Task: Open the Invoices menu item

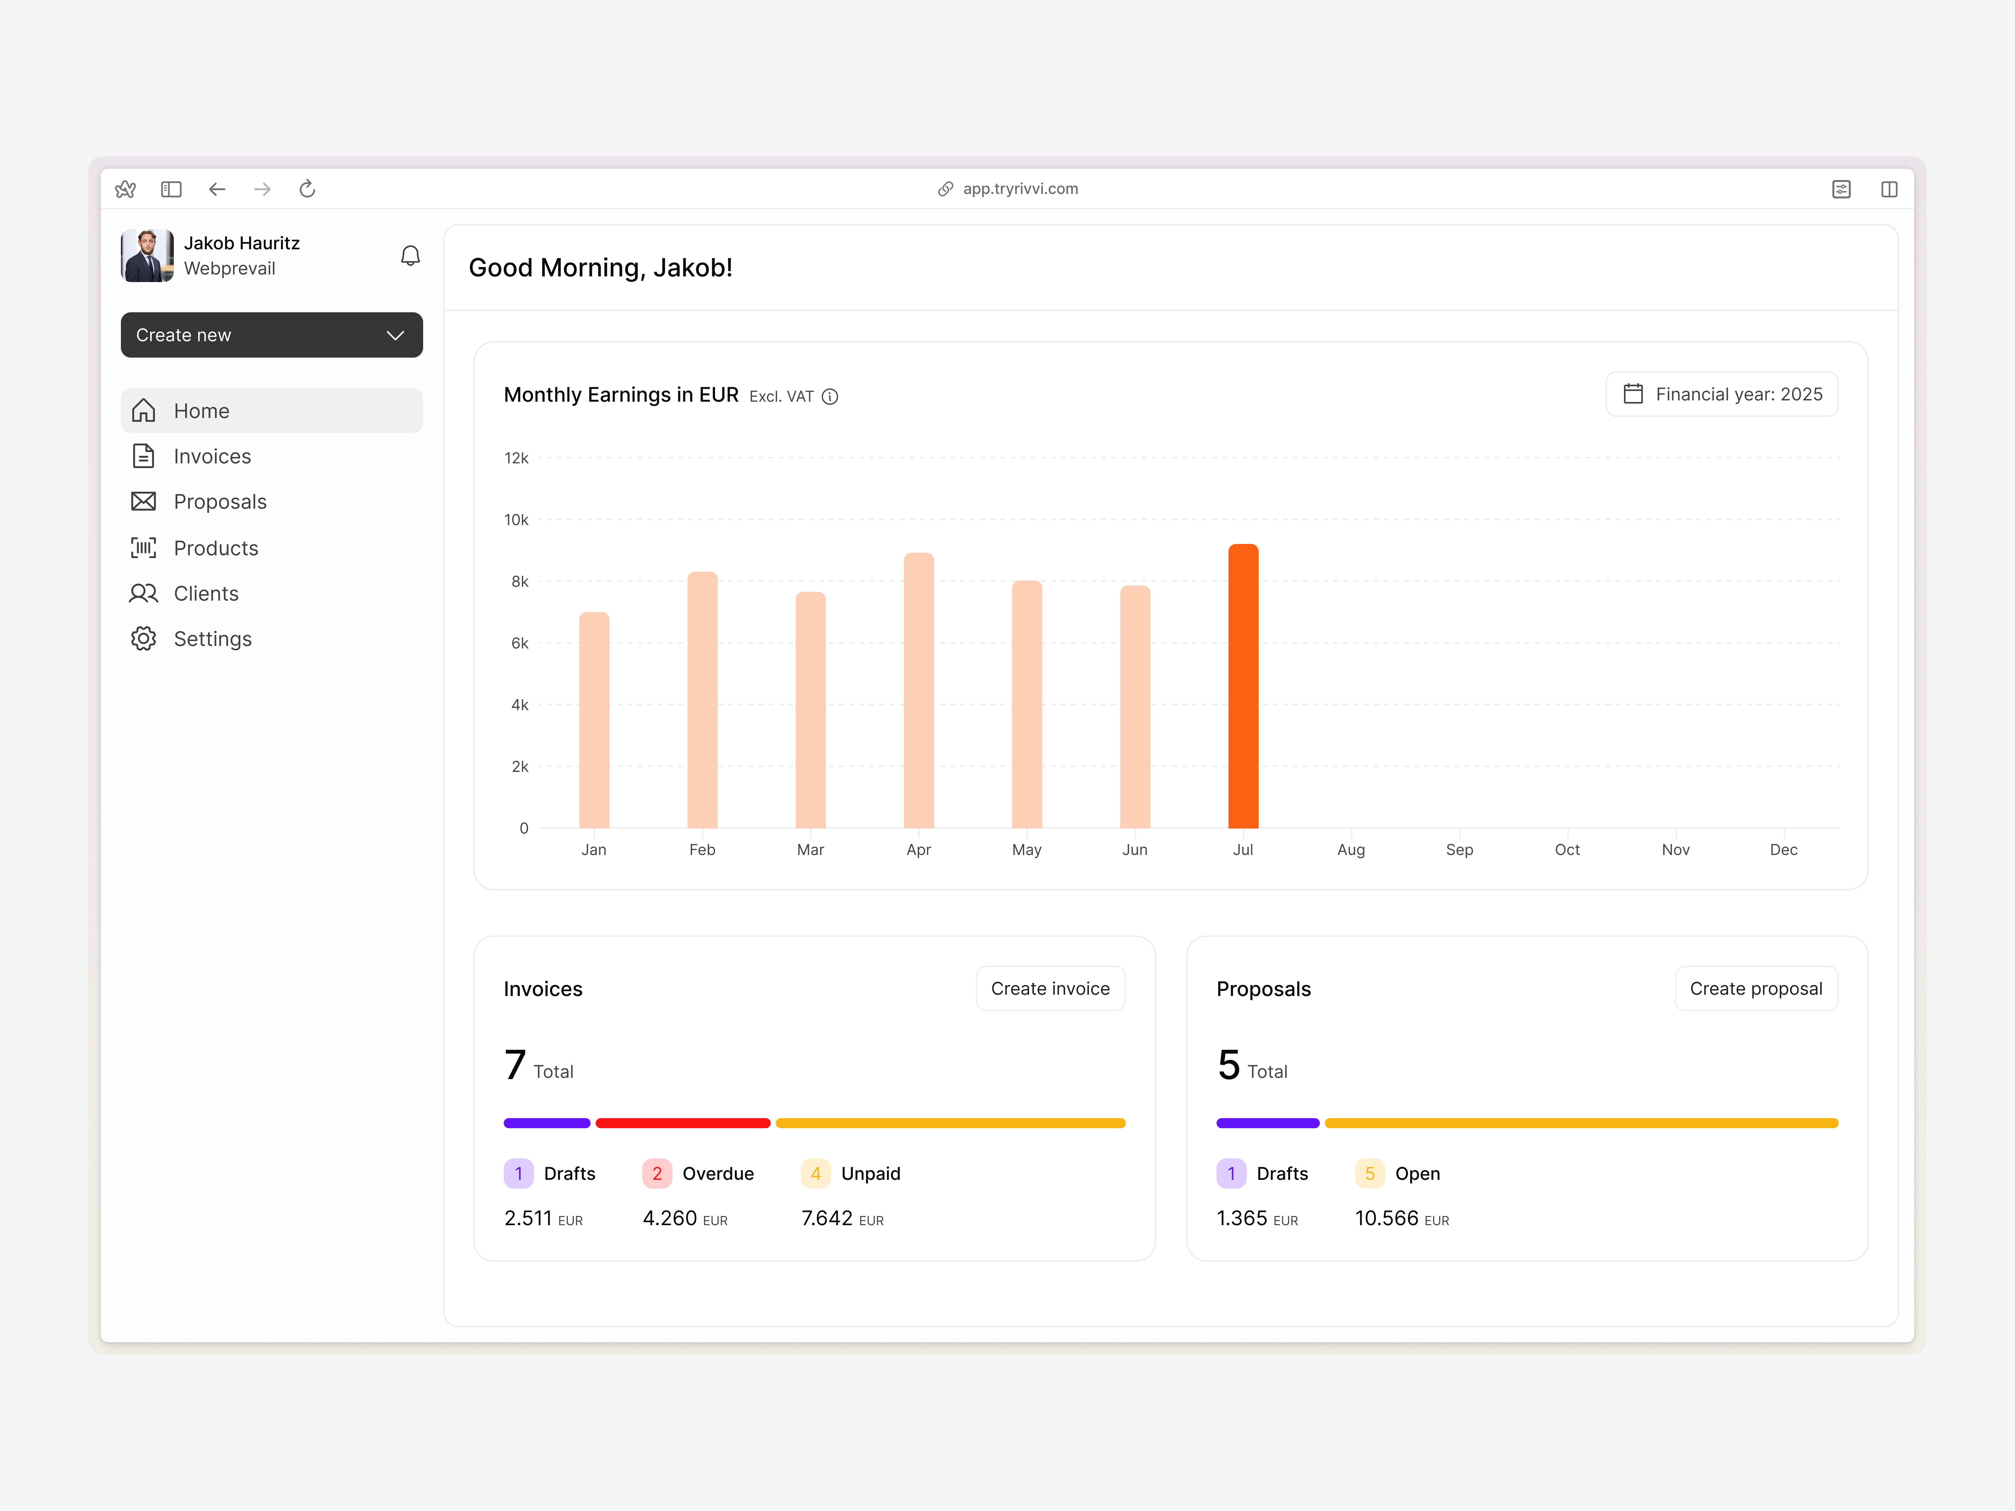Action: coord(271,456)
